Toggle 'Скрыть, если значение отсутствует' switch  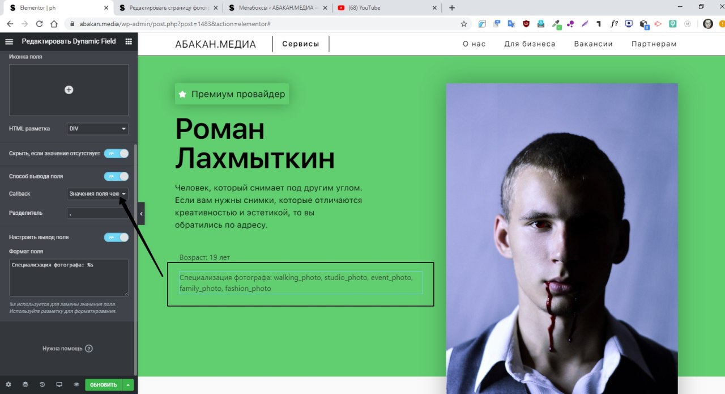(116, 154)
